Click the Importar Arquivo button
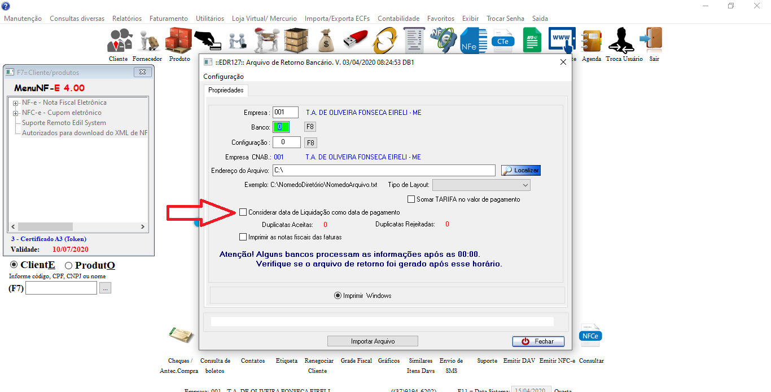 373,341
